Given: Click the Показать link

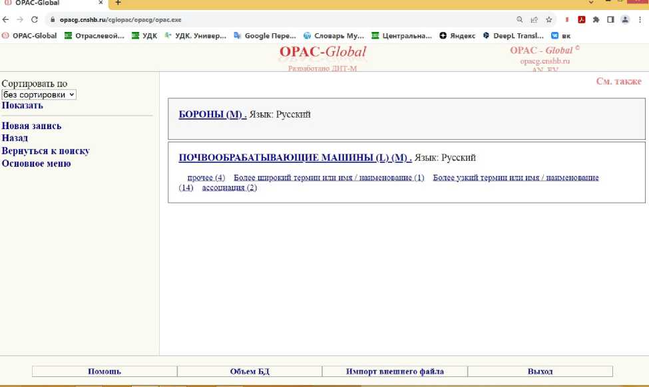Looking at the screenshot, I should point(23,106).
